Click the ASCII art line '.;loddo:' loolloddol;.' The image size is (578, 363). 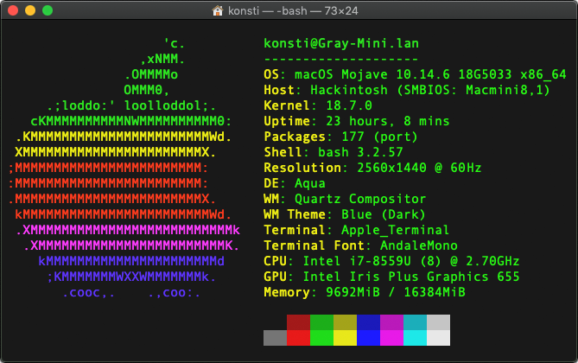[x=131, y=105]
